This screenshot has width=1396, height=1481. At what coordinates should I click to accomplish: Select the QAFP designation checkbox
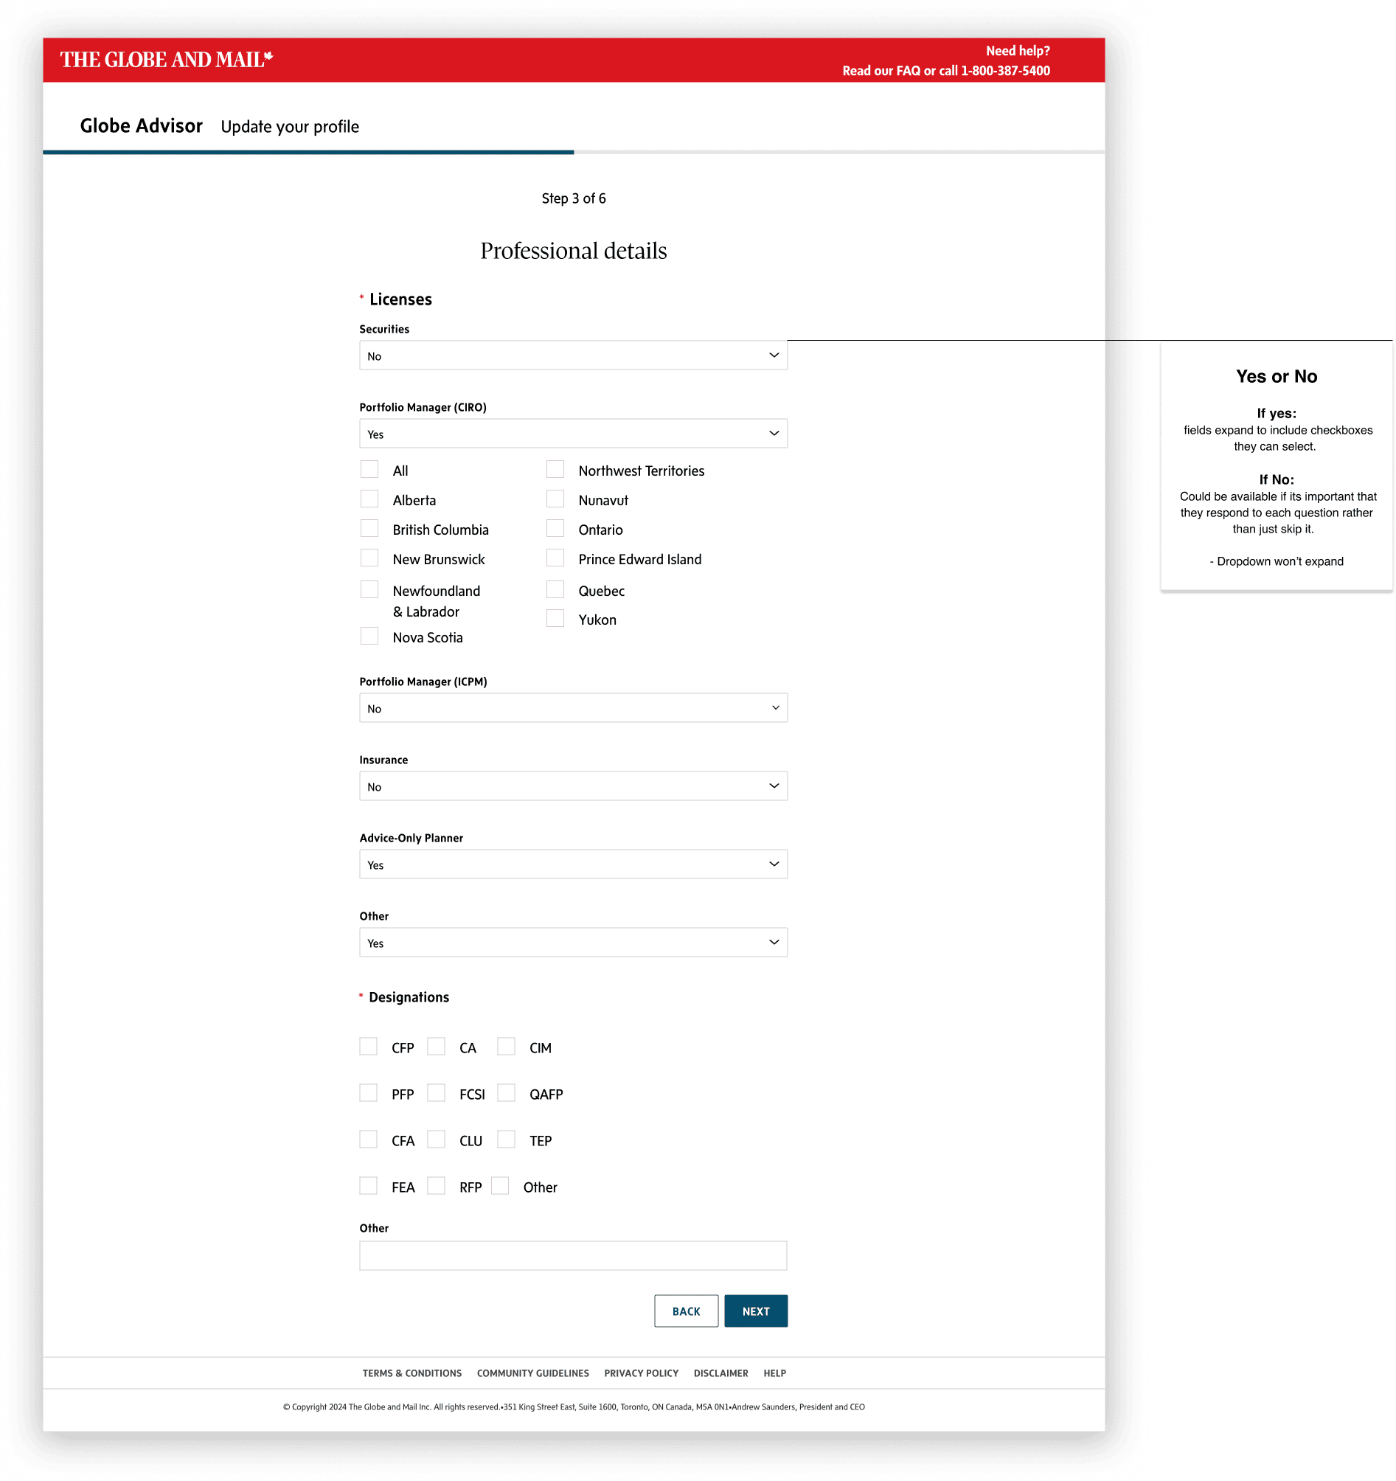[506, 1093]
